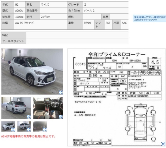This screenshot has width=166, height=148.
Task: Select the equipment AW PS PW ナビ
Action: pyautogui.click(x=24, y=23)
